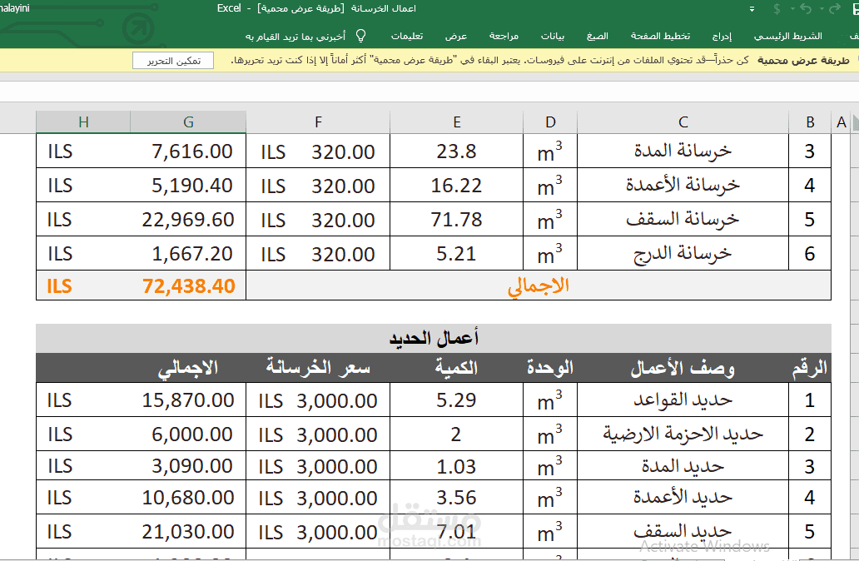Click the orange الاجمالي total label
Screen dimensions: 859x561
(539, 286)
